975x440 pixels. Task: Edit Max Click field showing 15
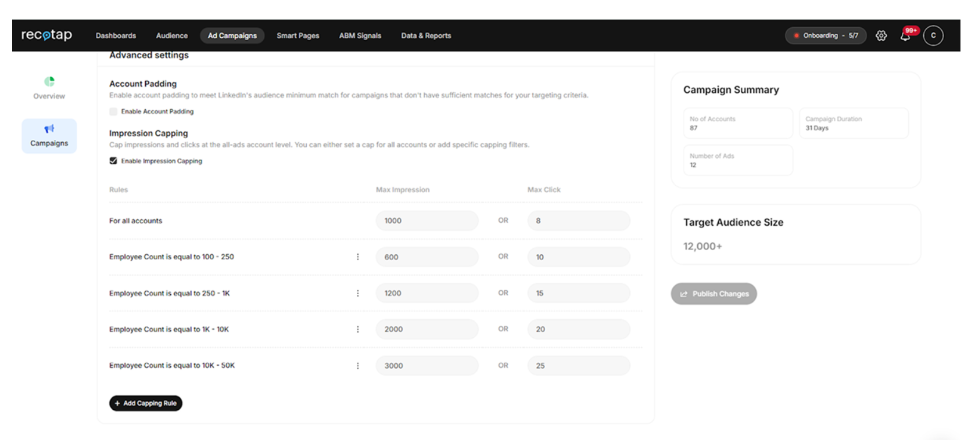click(x=579, y=293)
